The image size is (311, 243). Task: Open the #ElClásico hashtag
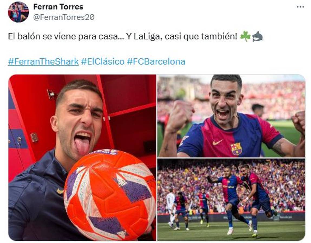[x=103, y=62]
